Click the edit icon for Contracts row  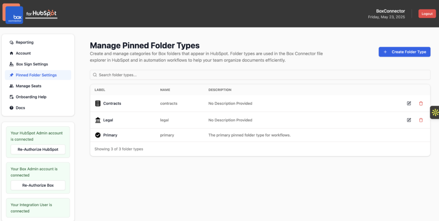tap(409, 104)
